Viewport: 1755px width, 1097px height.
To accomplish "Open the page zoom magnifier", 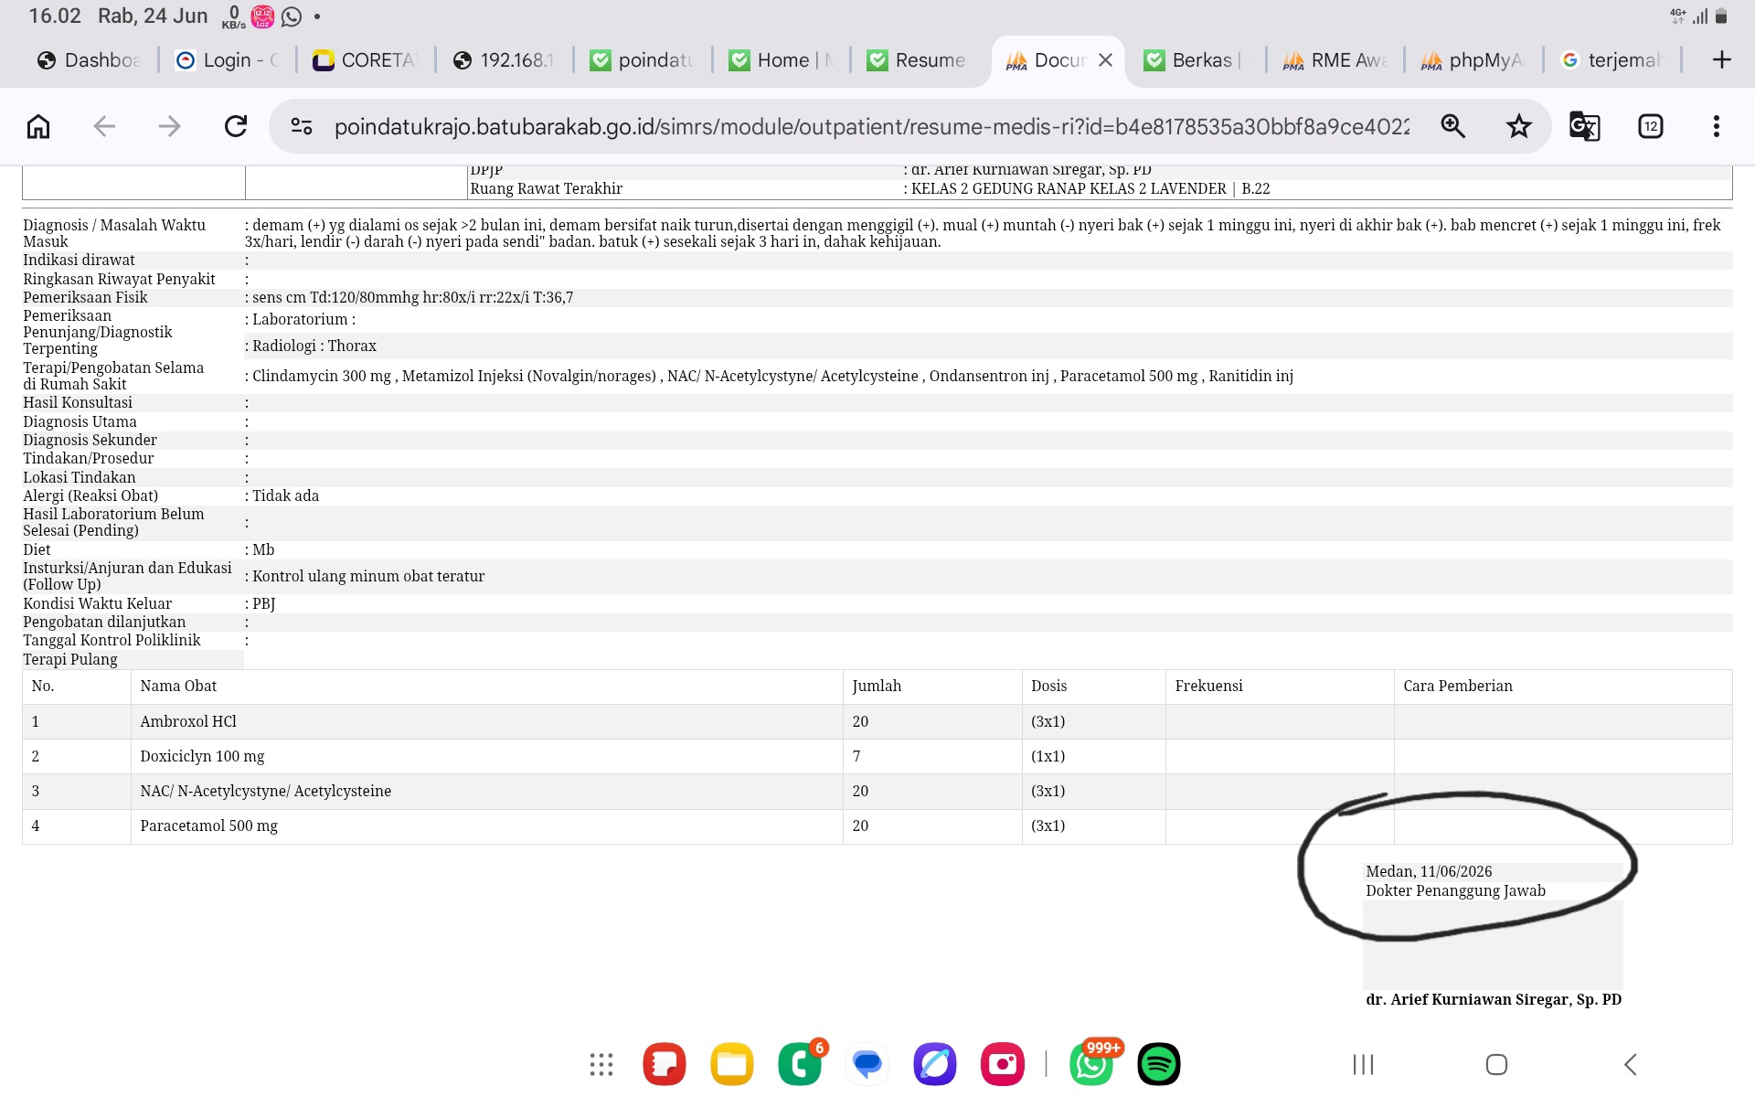I will pyautogui.click(x=1453, y=126).
